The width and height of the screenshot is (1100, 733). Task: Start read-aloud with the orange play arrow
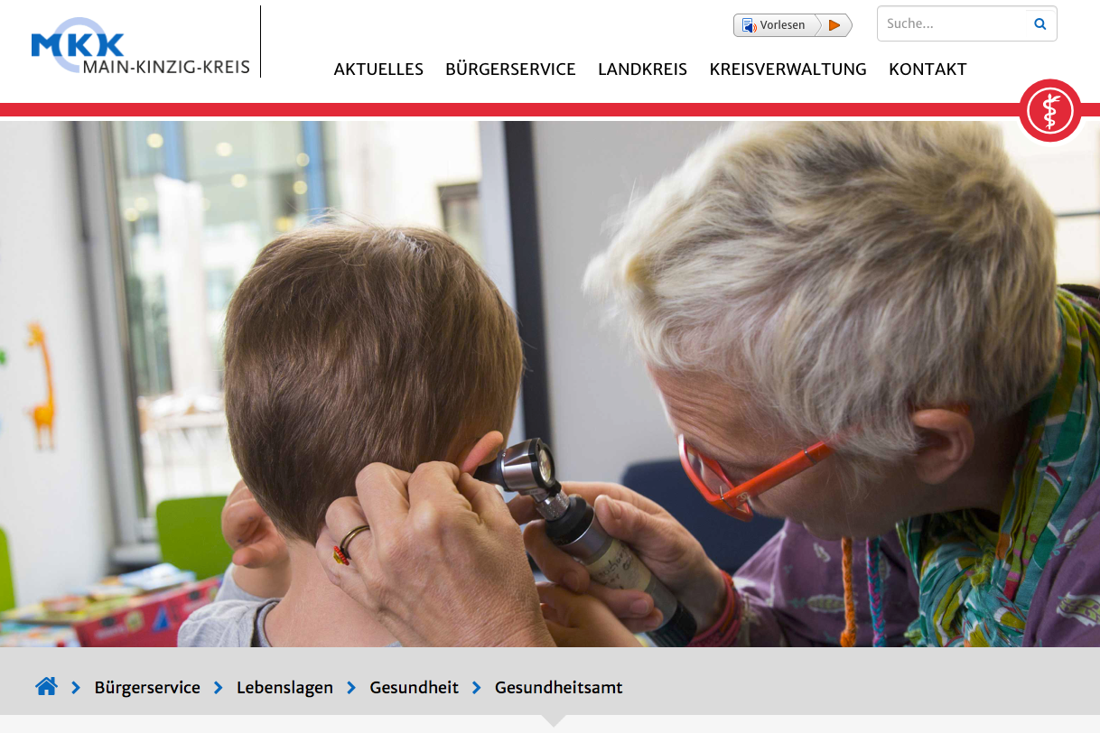(x=834, y=25)
